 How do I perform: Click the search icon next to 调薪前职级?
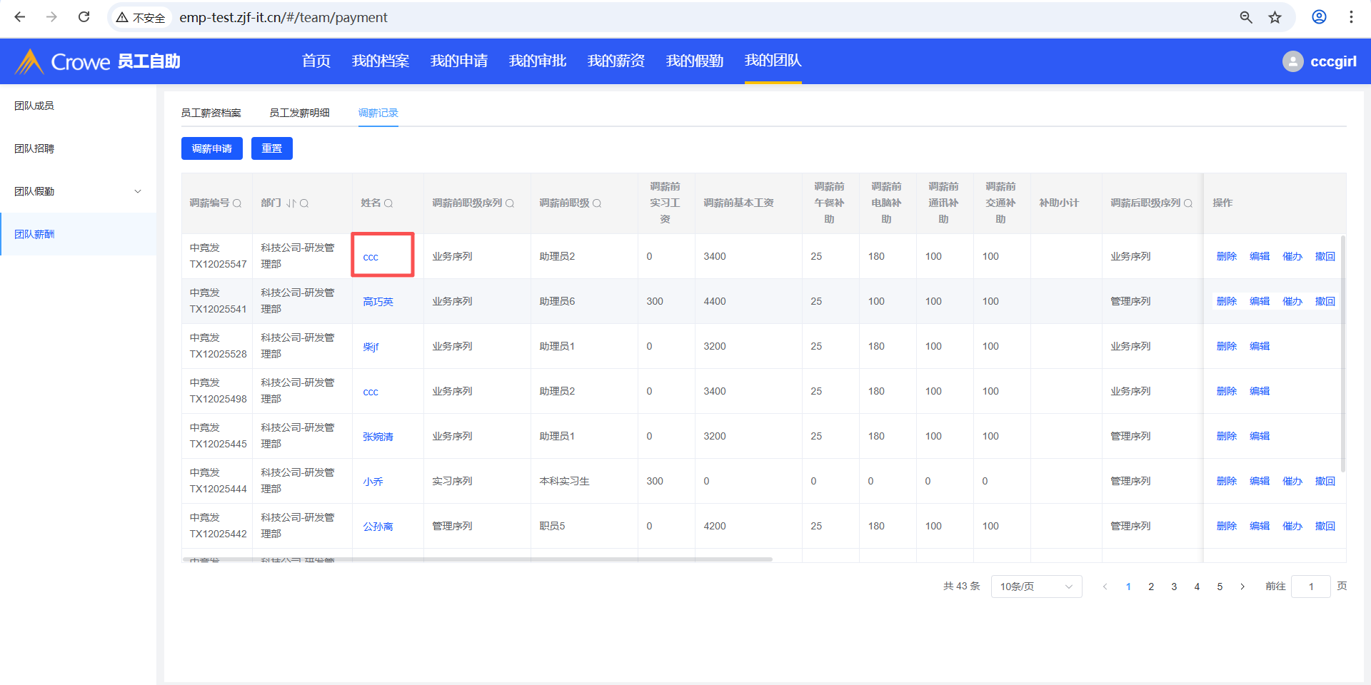[x=597, y=203]
